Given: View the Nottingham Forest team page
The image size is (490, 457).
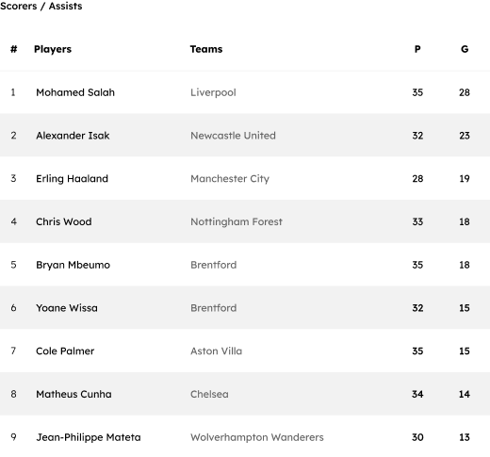Looking at the screenshot, I should (x=237, y=221).
